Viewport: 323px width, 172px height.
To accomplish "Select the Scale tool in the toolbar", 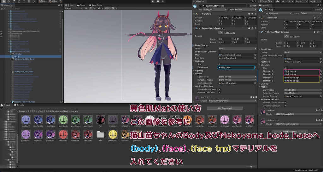I will [x=19, y=1].
